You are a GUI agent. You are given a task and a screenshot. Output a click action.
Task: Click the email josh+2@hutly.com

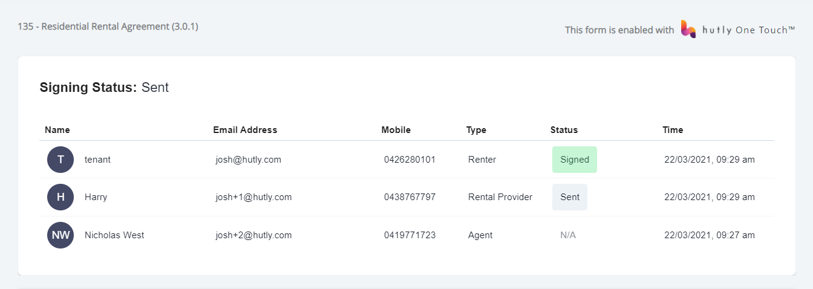[254, 235]
